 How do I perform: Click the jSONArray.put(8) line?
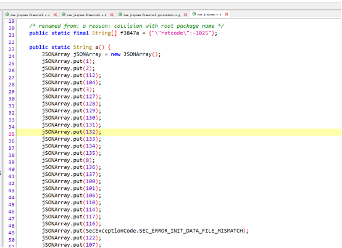click(69, 160)
